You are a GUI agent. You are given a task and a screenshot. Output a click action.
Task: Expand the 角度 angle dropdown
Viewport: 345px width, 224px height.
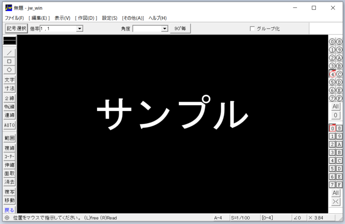164,29
